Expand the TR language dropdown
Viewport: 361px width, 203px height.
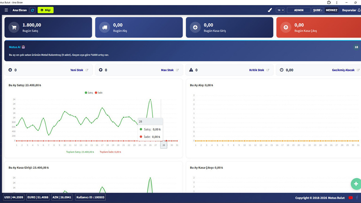[x=280, y=10]
